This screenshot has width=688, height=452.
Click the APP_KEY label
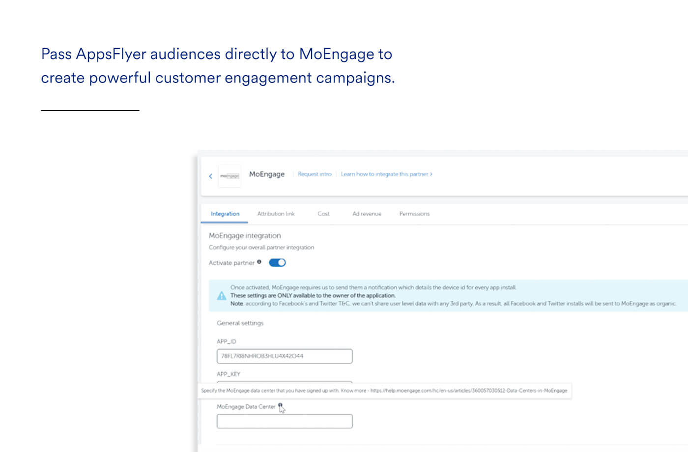[x=229, y=374]
